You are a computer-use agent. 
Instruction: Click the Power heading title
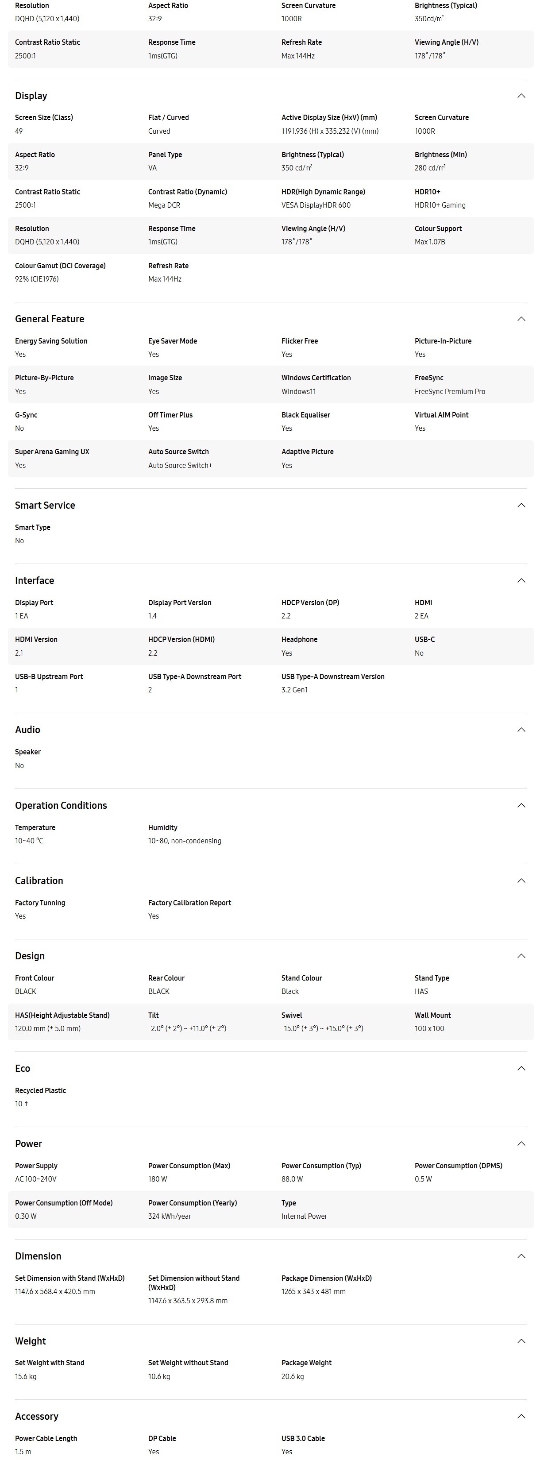tap(28, 1143)
